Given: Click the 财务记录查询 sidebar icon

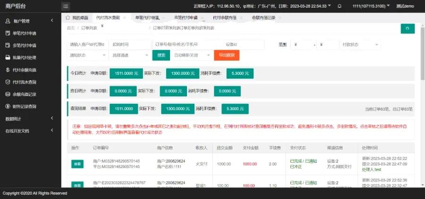Looking at the screenshot, I should pyautogui.click(x=8, y=106).
